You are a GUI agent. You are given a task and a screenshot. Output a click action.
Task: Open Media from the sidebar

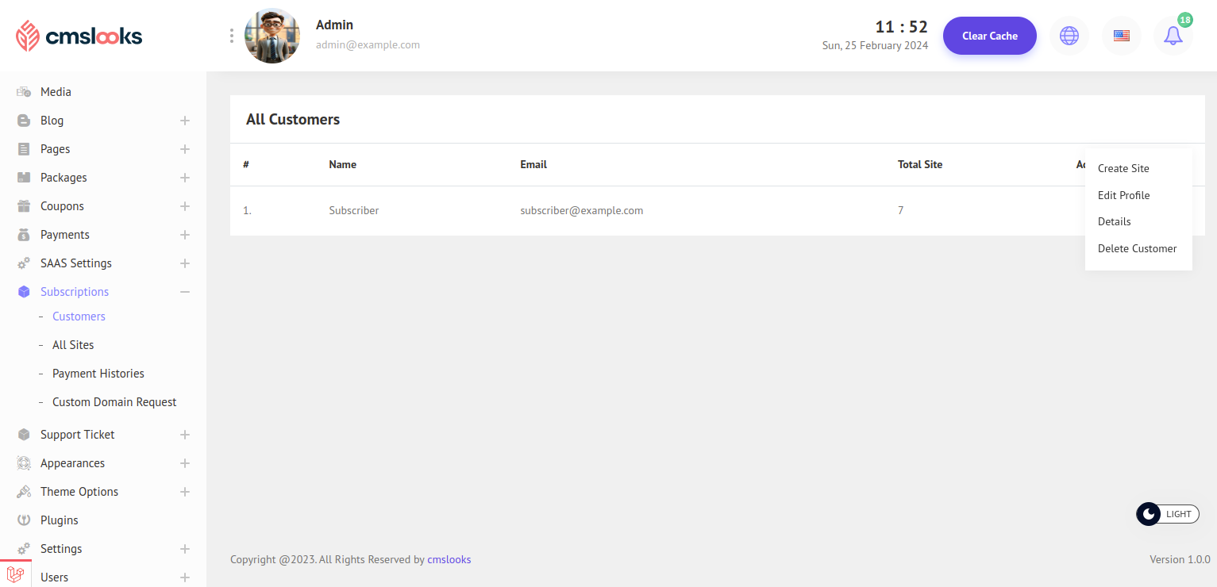[56, 92]
